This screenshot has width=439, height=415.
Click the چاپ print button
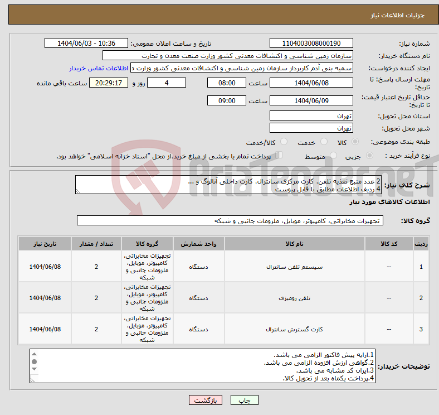[245, 400]
